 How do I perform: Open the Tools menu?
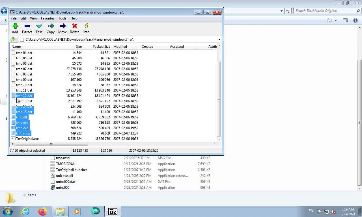pos(62,18)
